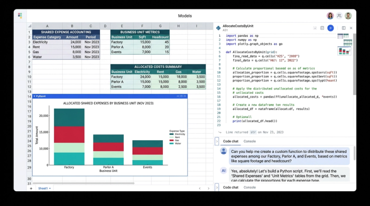The height and width of the screenshot is (206, 370).
Task: Open Console tab above the user message
Action: (249, 141)
